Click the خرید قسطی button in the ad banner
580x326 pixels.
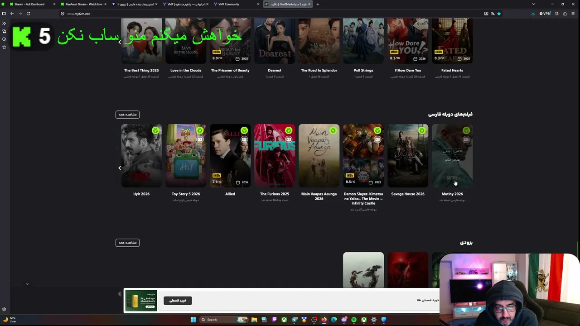178,301
